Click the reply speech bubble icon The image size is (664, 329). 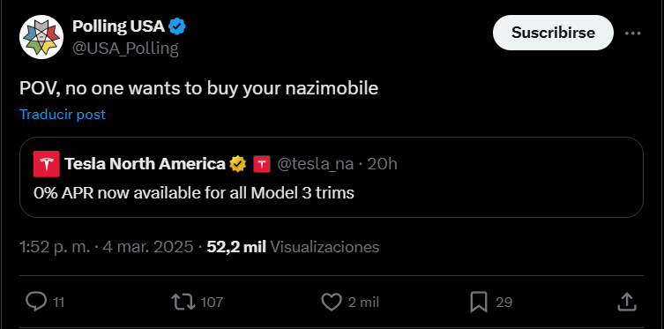[x=36, y=302]
